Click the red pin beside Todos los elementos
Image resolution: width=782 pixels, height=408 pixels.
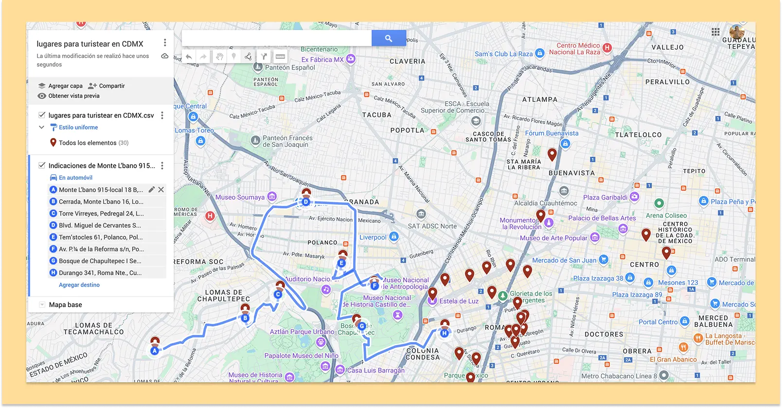pos(53,142)
